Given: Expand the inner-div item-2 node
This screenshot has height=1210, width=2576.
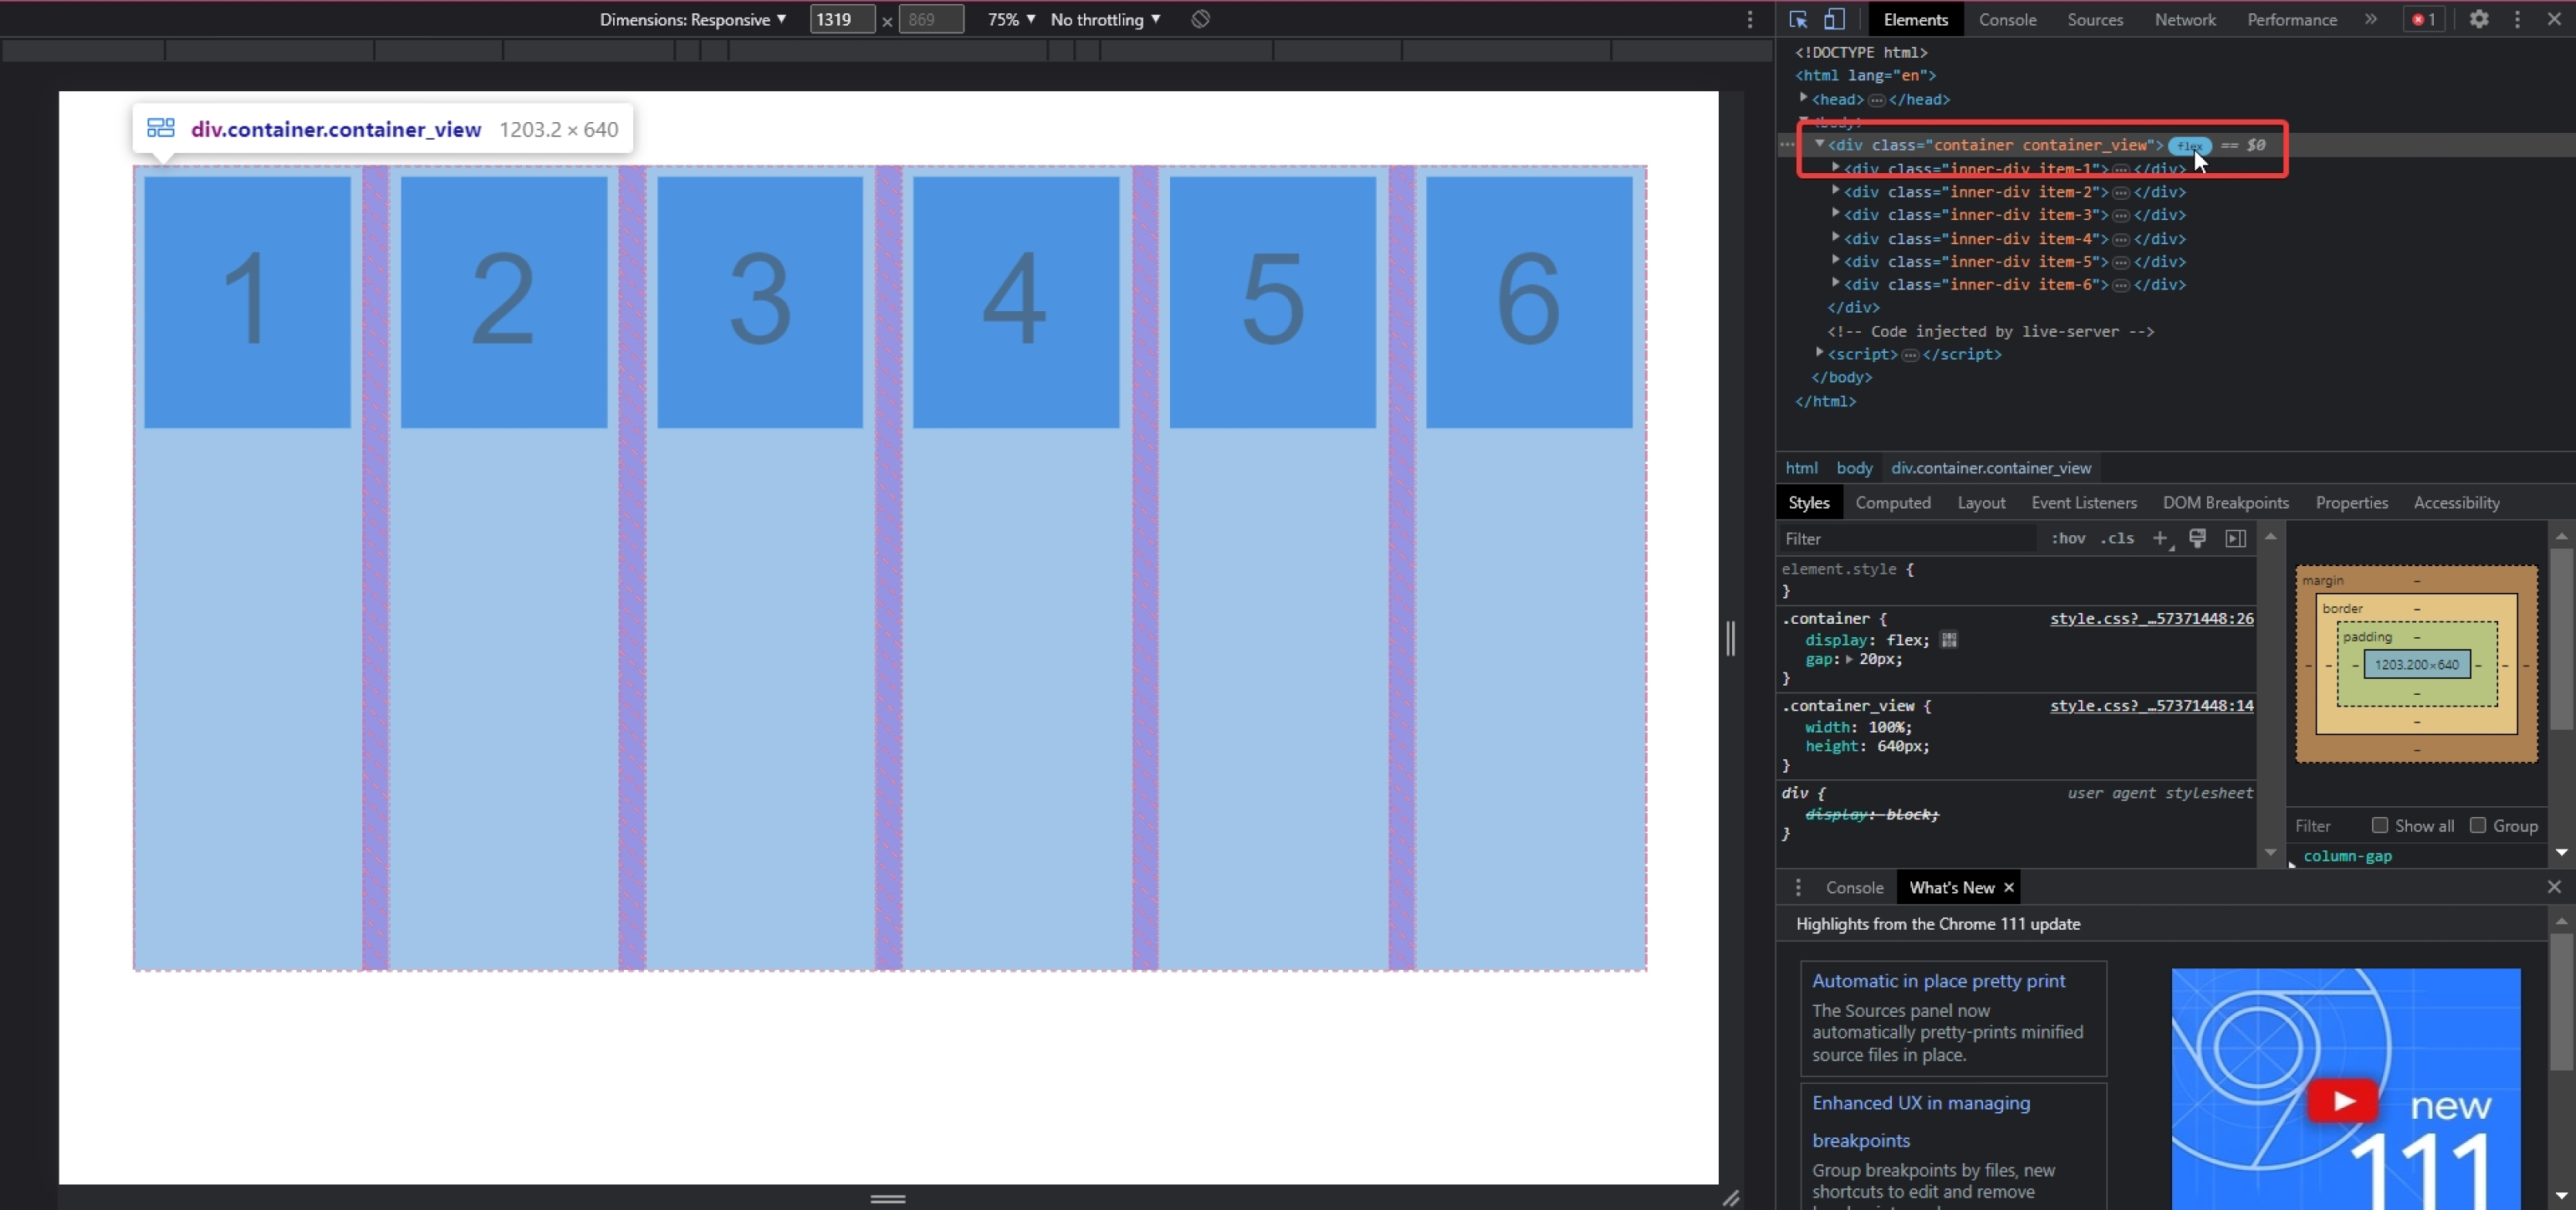Looking at the screenshot, I should pyautogui.click(x=1836, y=190).
